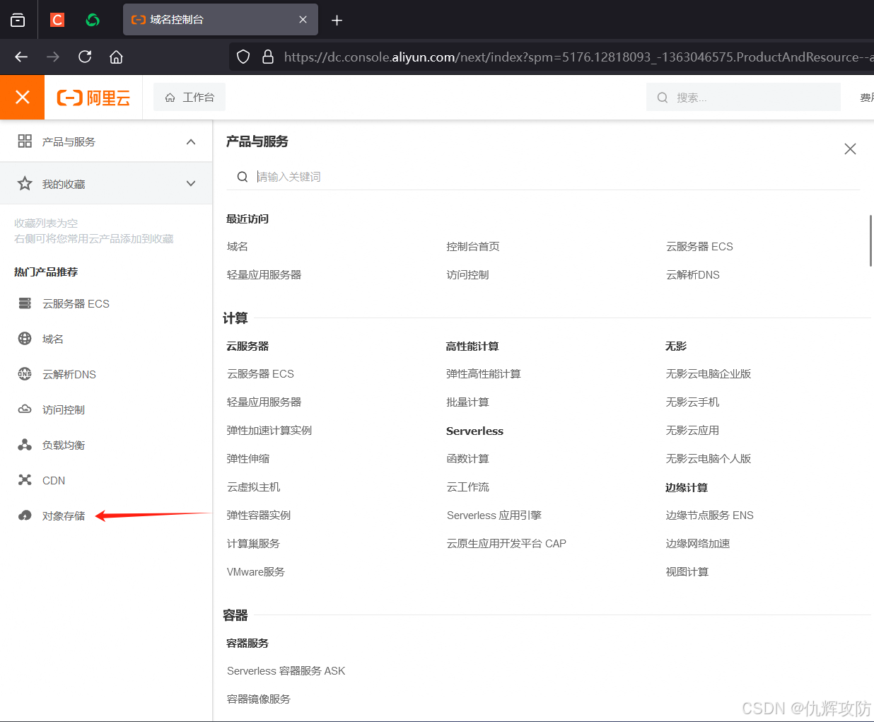This screenshot has width=874, height=722.
Task: Open 无影云应用
Action: [692, 430]
